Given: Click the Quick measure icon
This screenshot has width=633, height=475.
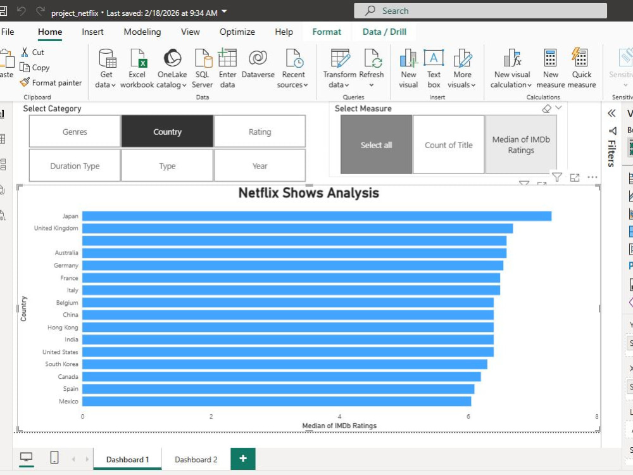Looking at the screenshot, I should pos(580,58).
